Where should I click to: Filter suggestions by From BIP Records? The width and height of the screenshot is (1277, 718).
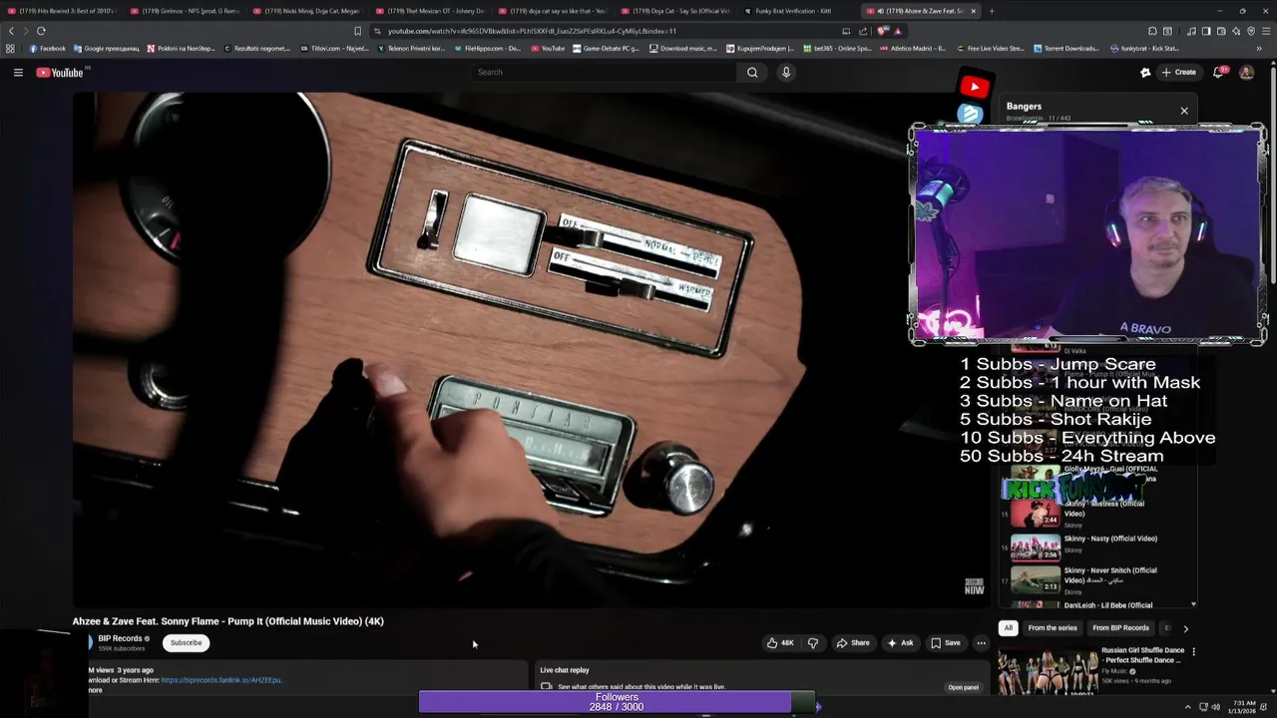click(x=1120, y=628)
